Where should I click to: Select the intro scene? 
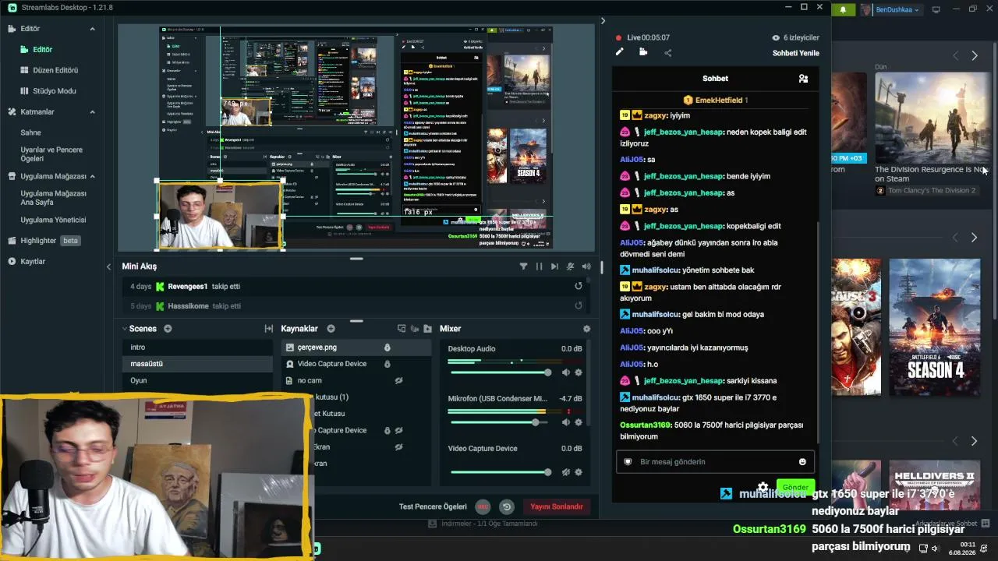(198, 348)
